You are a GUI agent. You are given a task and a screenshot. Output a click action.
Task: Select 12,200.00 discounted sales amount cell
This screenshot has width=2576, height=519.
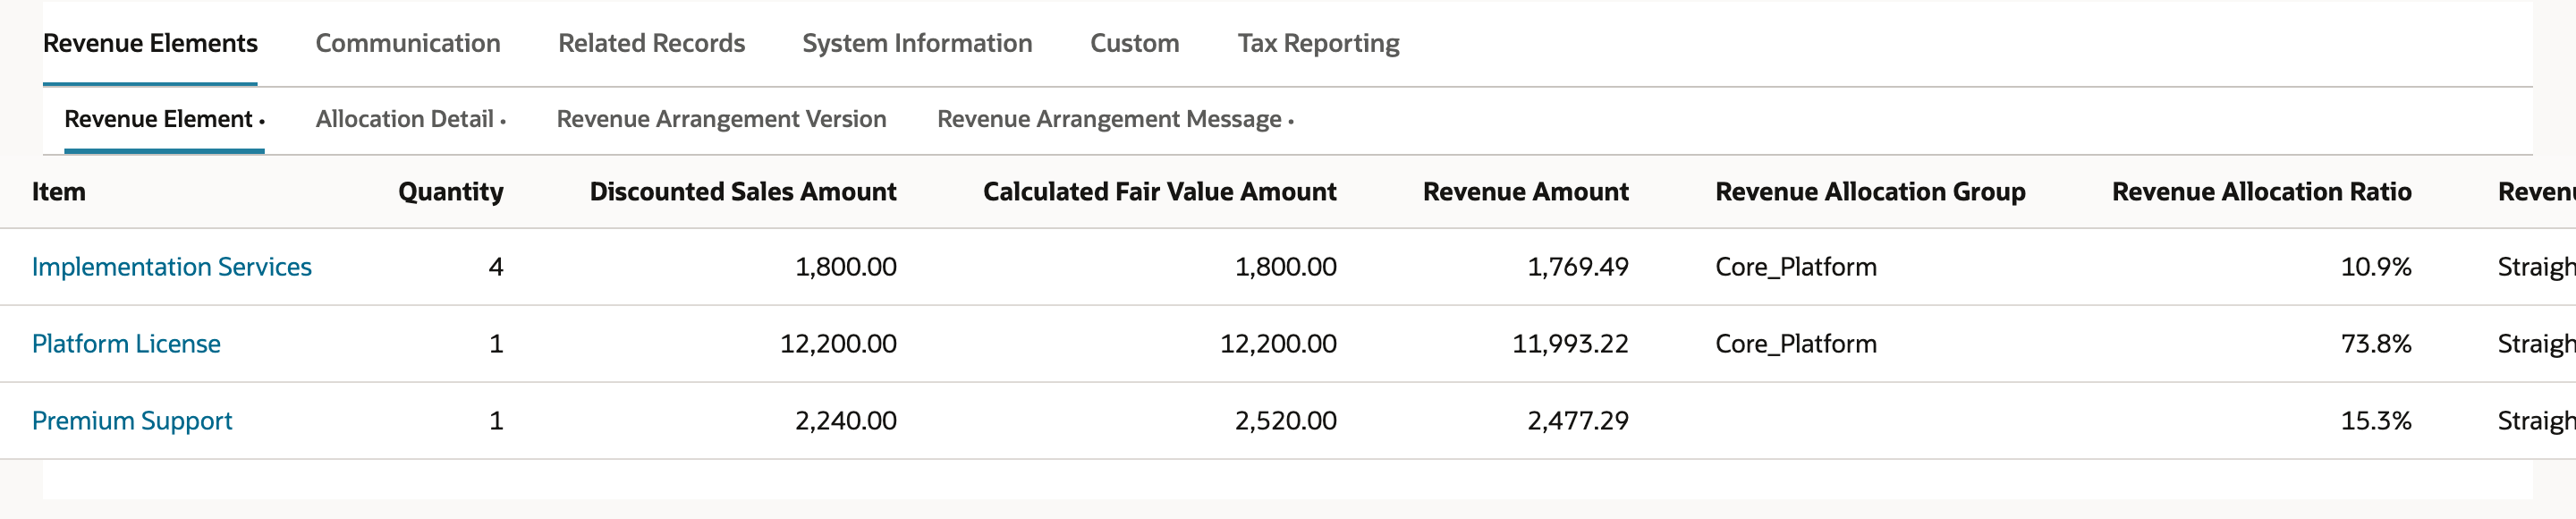pyautogui.click(x=838, y=344)
